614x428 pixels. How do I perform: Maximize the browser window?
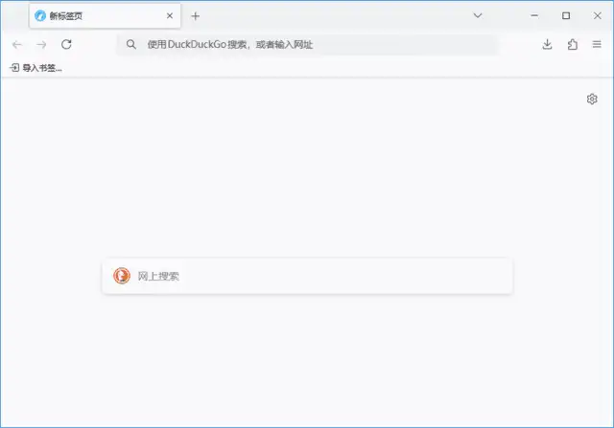point(566,15)
